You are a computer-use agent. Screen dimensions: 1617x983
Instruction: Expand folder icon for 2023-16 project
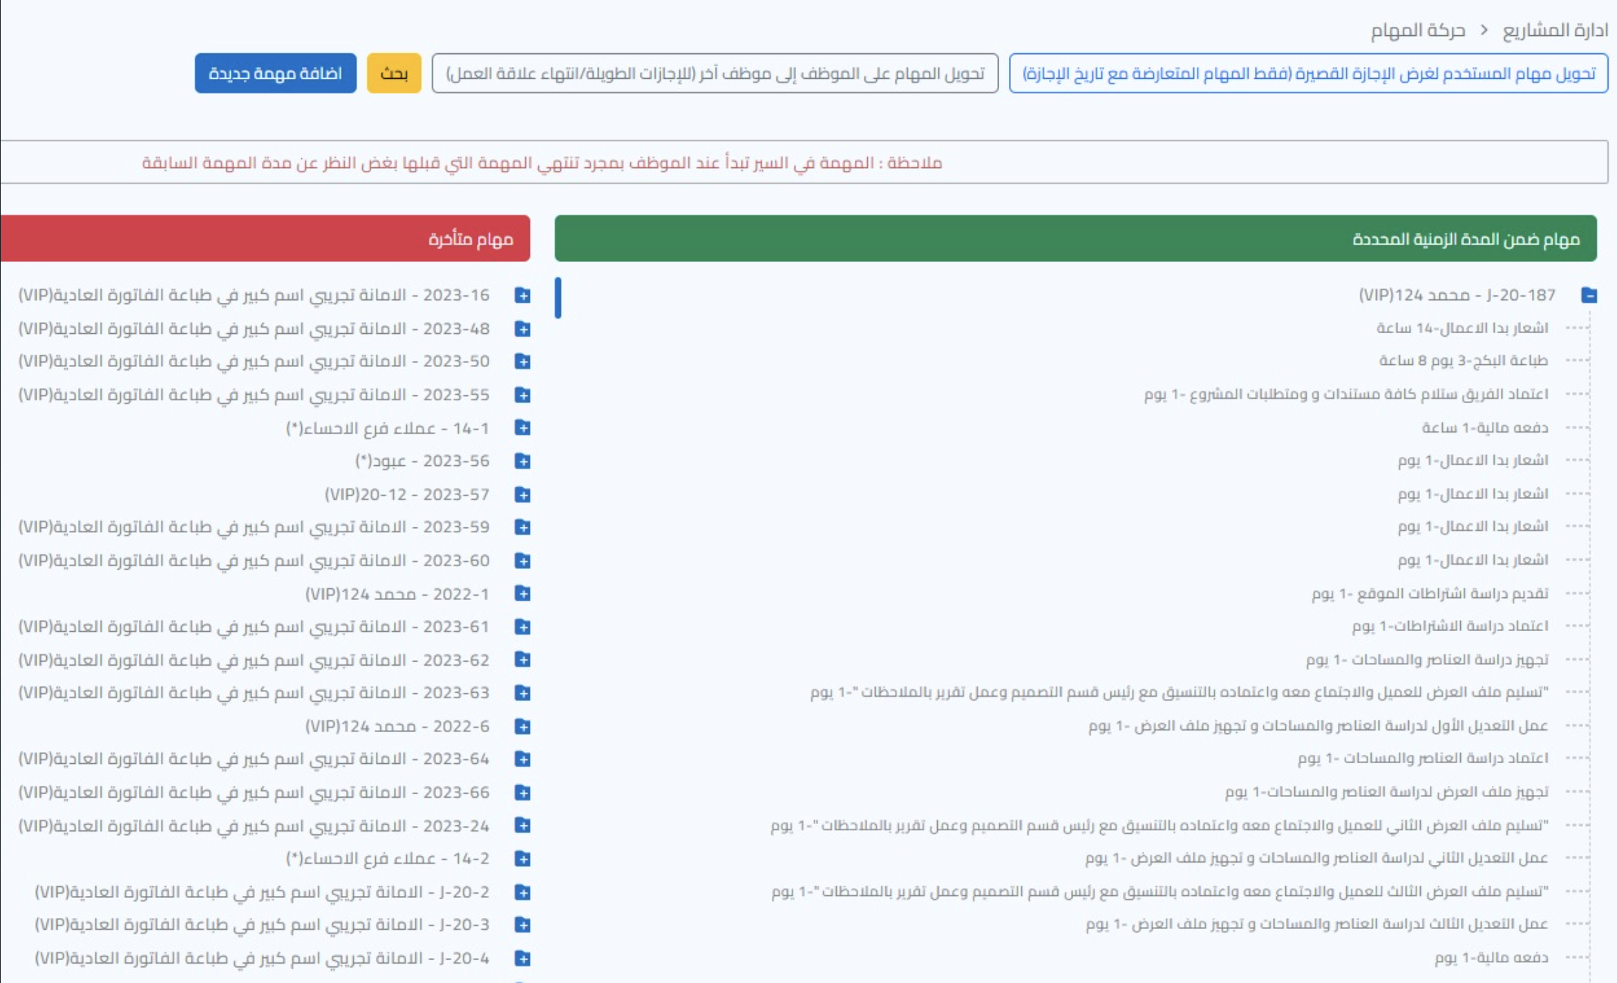point(522,295)
